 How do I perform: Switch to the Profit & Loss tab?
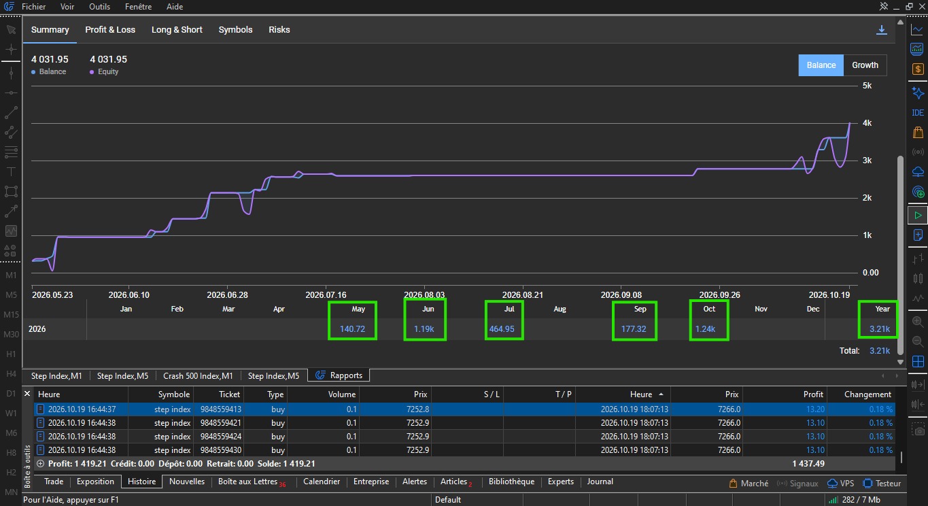tap(110, 30)
